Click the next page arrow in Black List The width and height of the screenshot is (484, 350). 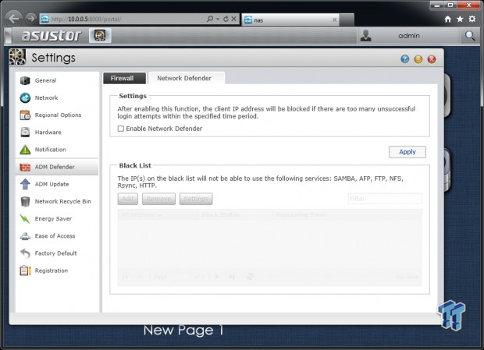tap(217, 277)
